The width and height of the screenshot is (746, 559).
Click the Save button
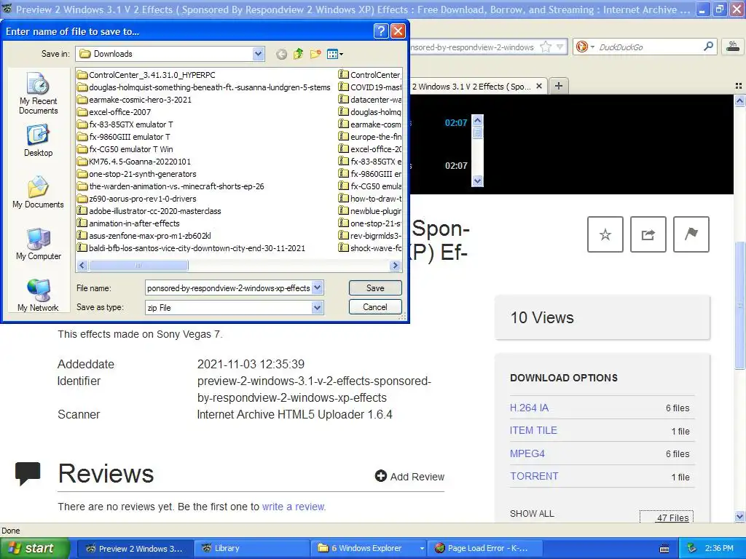point(375,288)
